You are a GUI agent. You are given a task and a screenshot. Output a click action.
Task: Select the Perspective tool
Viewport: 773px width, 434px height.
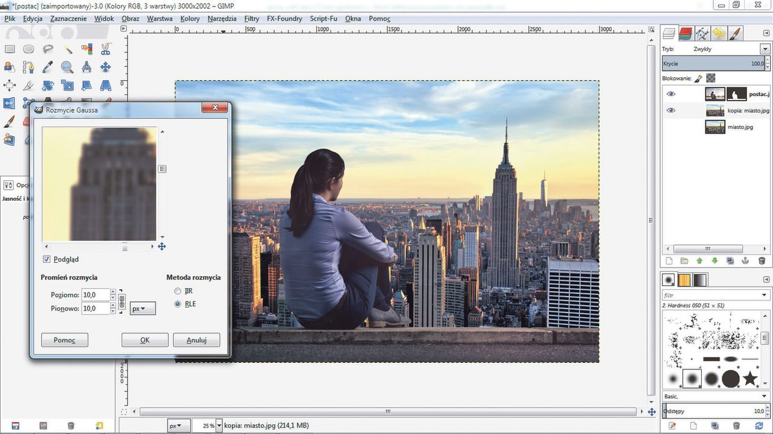pyautogui.click(x=106, y=85)
